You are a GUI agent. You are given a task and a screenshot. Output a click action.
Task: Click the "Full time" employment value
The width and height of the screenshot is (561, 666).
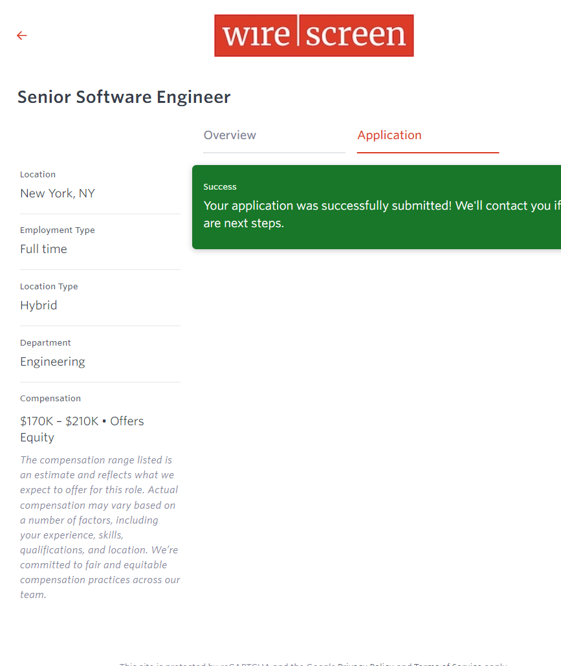[43, 249]
